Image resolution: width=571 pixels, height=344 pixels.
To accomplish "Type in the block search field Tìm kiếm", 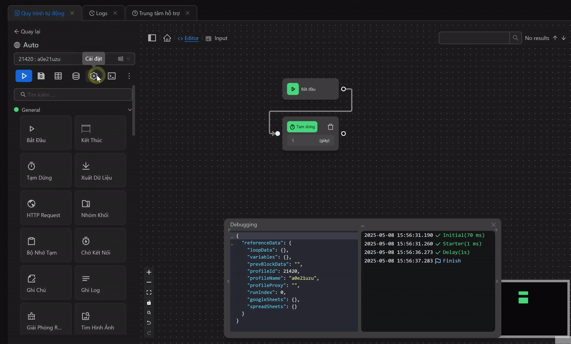I will 73,94.
